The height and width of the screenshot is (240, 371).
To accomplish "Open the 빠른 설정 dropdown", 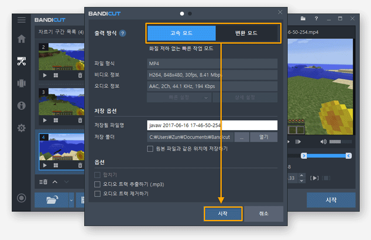I will click(179, 97).
